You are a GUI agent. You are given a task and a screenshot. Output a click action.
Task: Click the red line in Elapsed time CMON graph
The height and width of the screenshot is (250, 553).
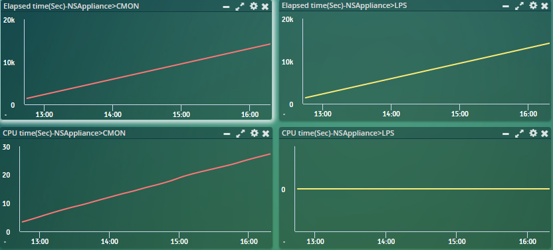point(148,71)
